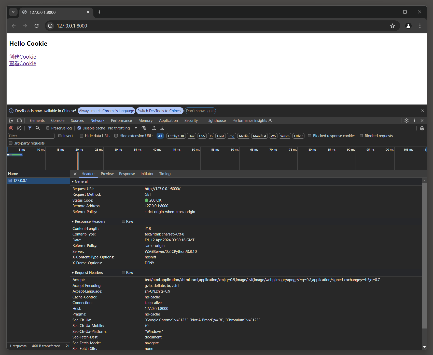The image size is (433, 355).
Task: Click Always match Chrome's language button
Action: pos(106,111)
